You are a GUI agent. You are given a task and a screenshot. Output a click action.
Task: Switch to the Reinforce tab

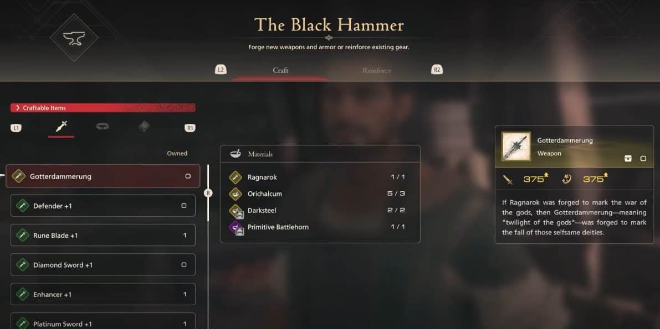pyautogui.click(x=377, y=71)
